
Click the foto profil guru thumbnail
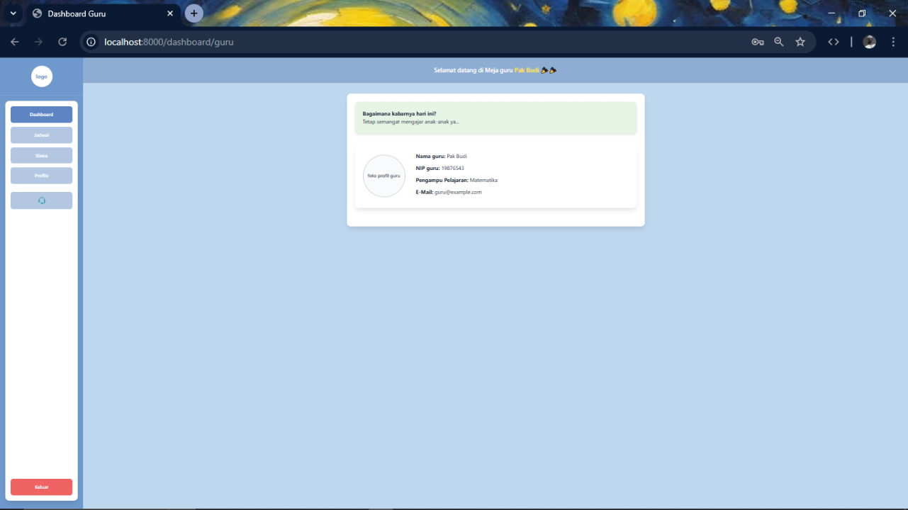pyautogui.click(x=384, y=176)
